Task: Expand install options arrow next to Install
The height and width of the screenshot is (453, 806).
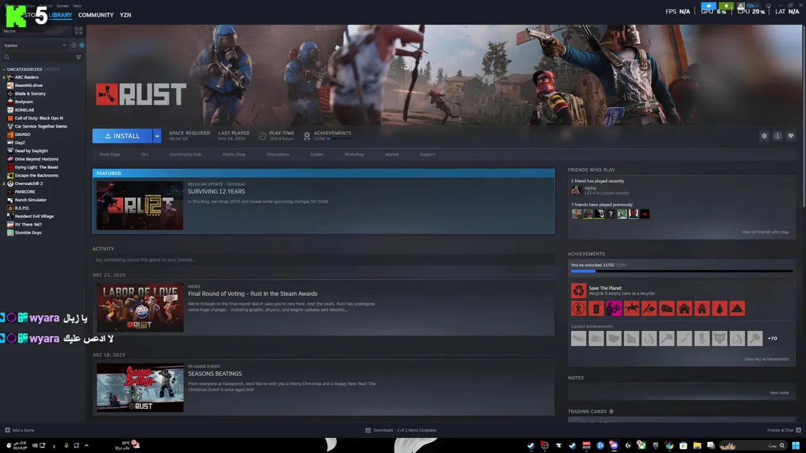Action: (x=157, y=136)
